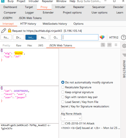Open the help question mark icon
Viewport: 126px width, 138px height.
click(x=123, y=37)
